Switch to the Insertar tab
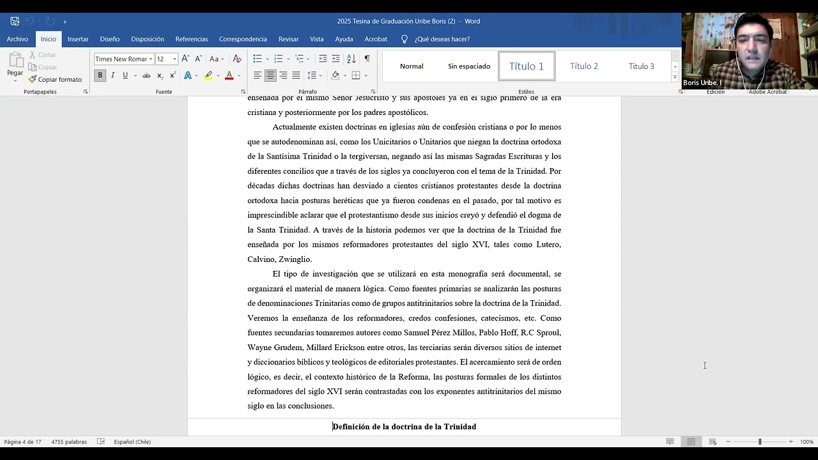Image resolution: width=818 pixels, height=460 pixels. [78, 39]
